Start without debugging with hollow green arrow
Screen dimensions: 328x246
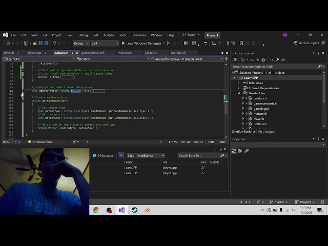coord(169,43)
